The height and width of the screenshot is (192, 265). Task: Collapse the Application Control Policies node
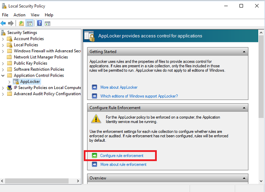[x=3, y=75]
